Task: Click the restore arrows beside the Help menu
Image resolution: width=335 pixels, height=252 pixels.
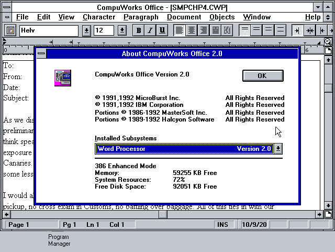Action: 328,17
